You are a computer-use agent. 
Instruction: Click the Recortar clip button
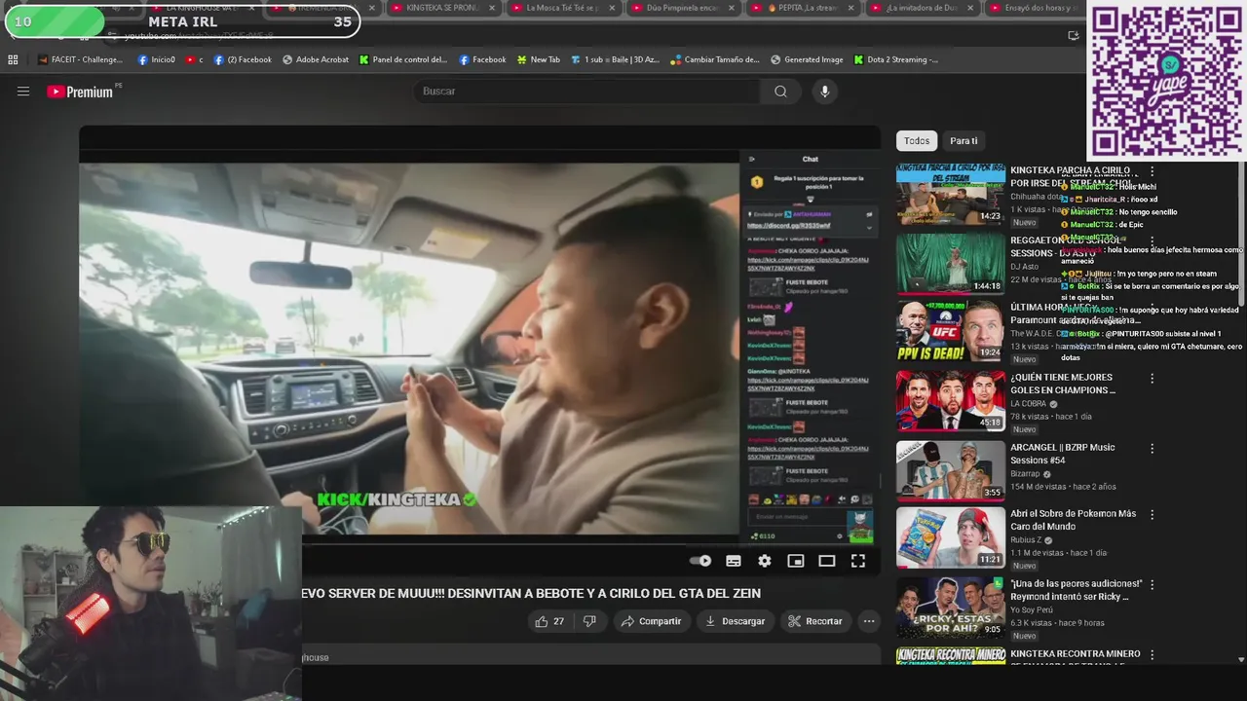(x=815, y=621)
